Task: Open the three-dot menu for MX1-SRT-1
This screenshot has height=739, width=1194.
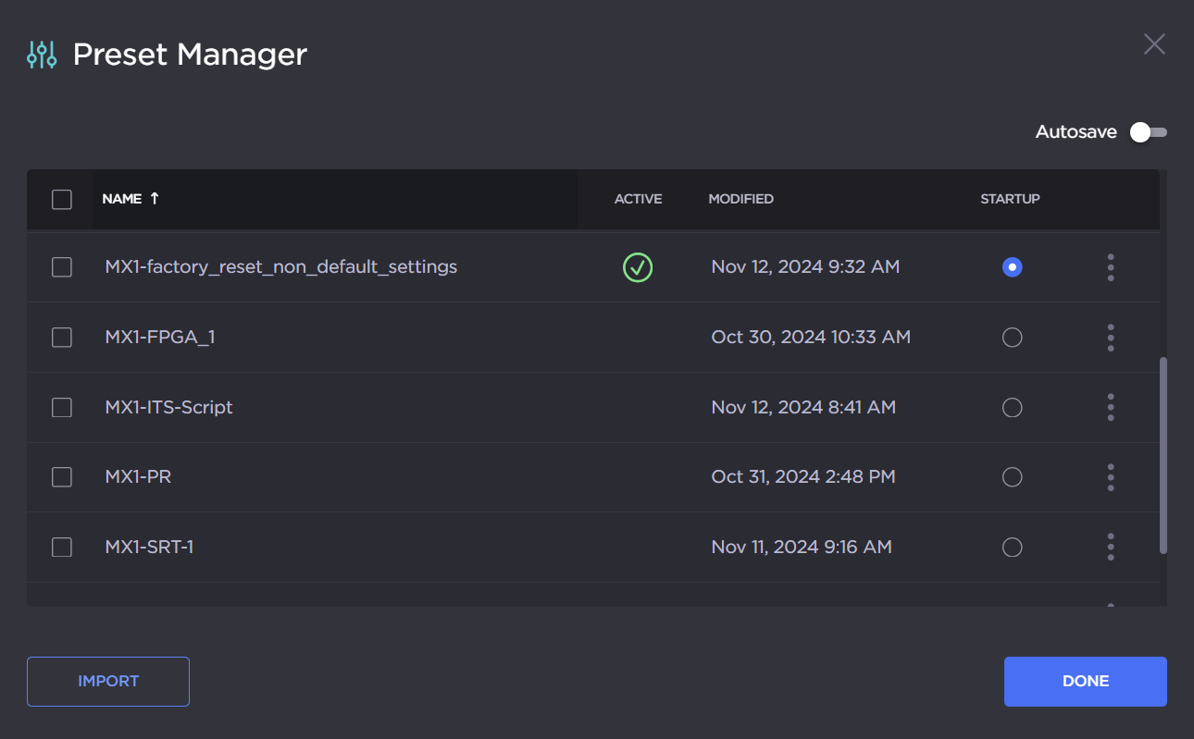Action: tap(1110, 547)
